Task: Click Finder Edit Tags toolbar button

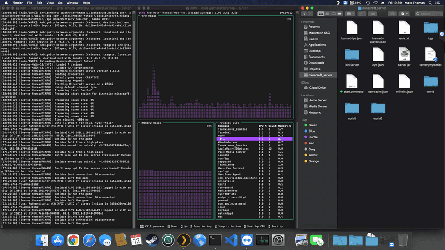Action: click(x=372, y=14)
